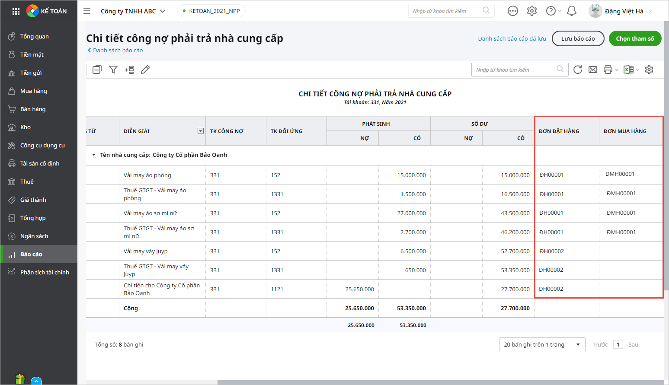Image resolution: width=669 pixels, height=385 pixels.
Task: Open the app grid launcher icon
Action: tap(16, 11)
